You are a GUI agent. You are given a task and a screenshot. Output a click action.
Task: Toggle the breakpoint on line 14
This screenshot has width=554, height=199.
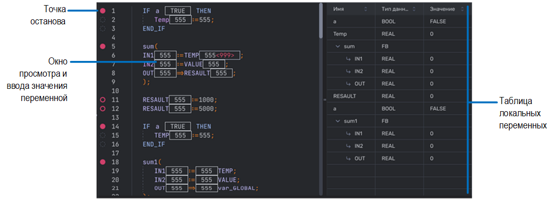[103, 126]
